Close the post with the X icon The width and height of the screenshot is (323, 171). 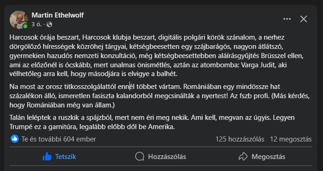click(x=304, y=19)
